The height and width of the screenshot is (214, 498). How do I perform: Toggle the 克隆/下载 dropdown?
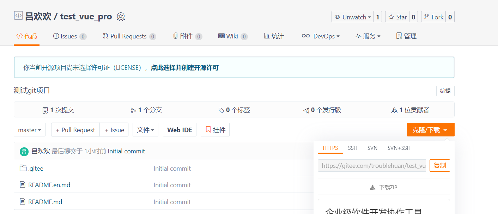(431, 130)
